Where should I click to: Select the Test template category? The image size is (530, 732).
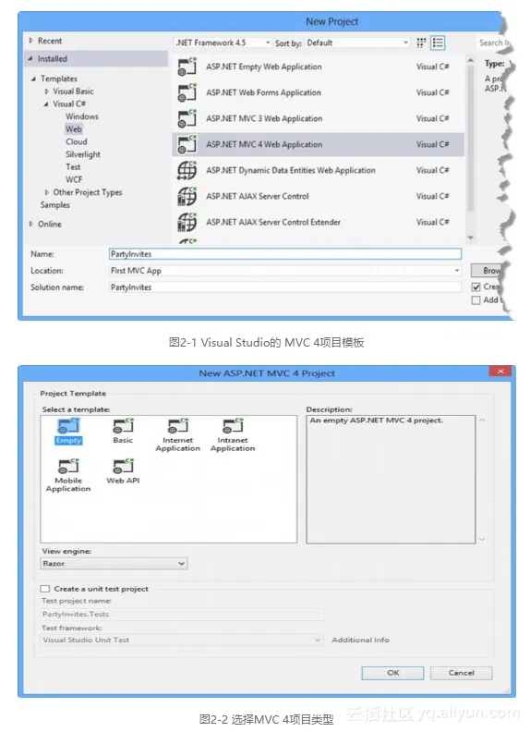tap(73, 167)
